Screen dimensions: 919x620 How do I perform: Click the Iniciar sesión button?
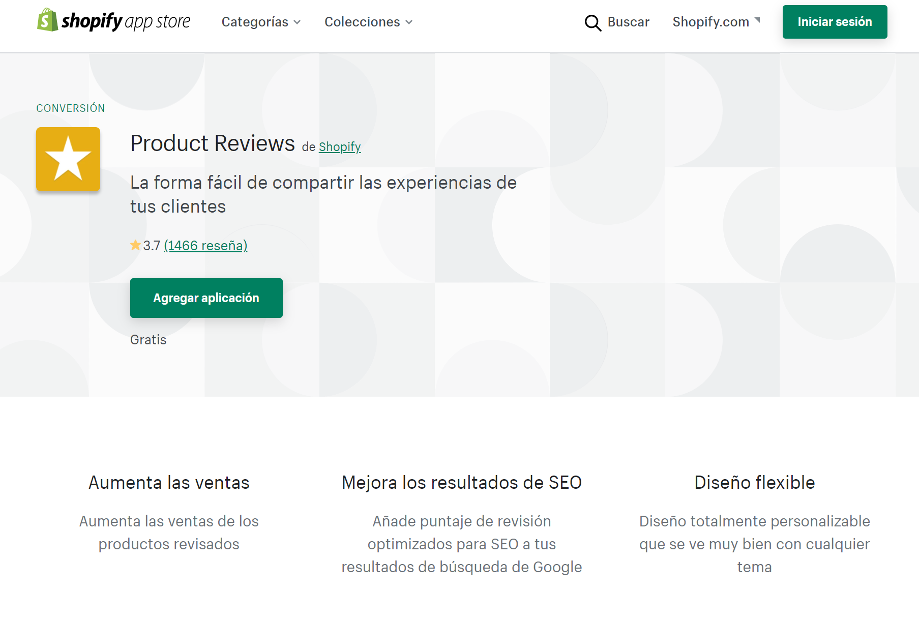835,22
